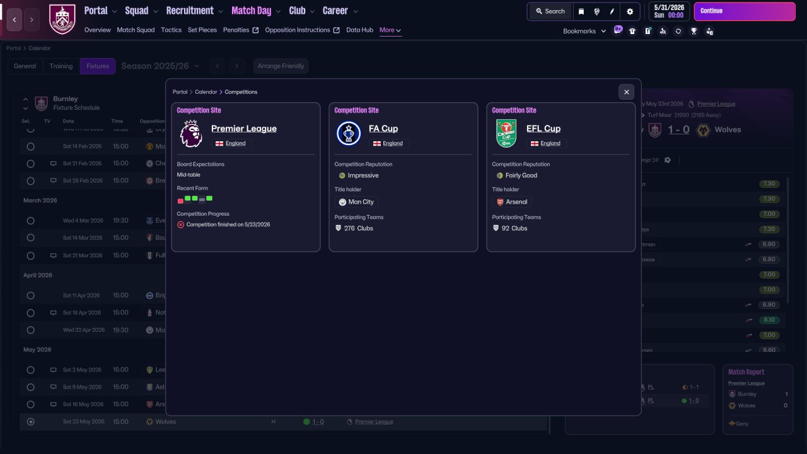Click the Burnley crest in Fixture Schedule panel
This screenshot has height=454, width=807.
[x=41, y=103]
